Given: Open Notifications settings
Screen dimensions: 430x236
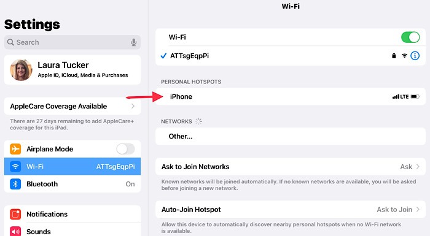Looking at the screenshot, I should tap(72, 214).
